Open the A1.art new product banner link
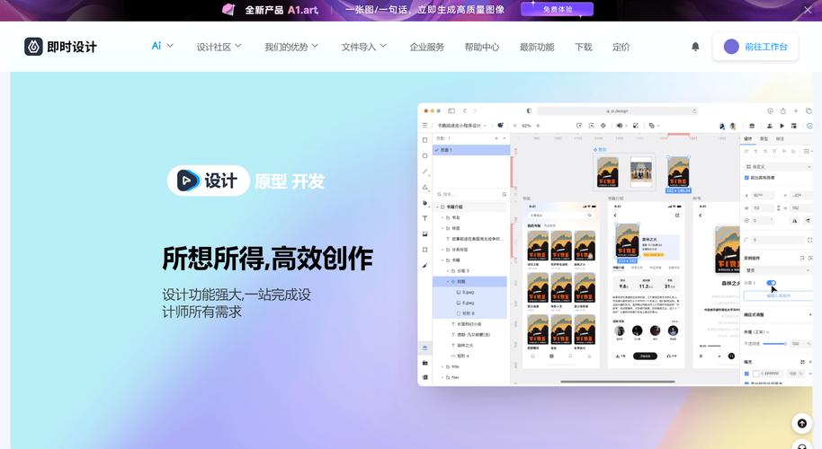Image resolution: width=822 pixels, height=449 pixels. (x=281, y=9)
